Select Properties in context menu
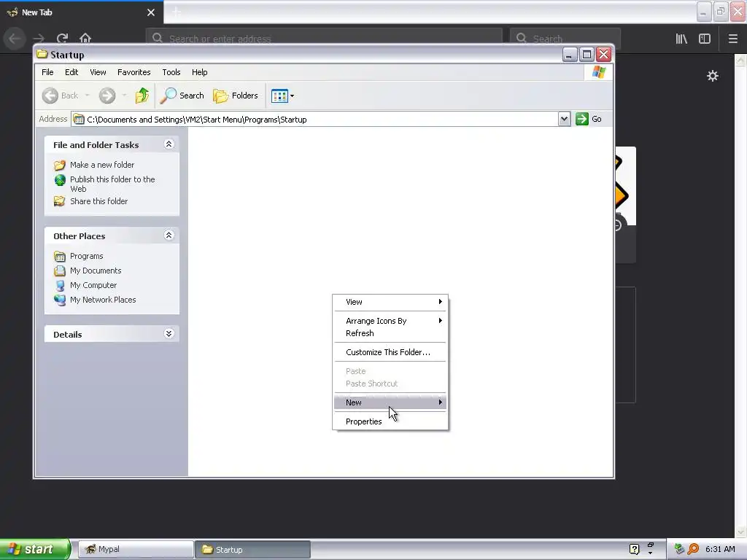 [x=390, y=421]
